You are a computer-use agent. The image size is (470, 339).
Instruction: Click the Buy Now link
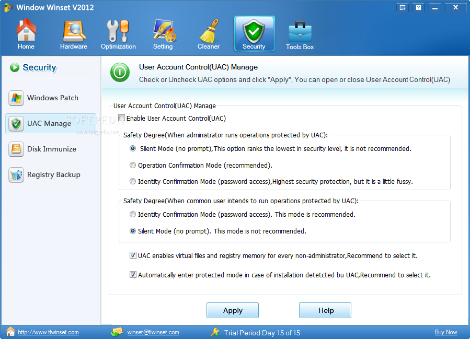446,332
